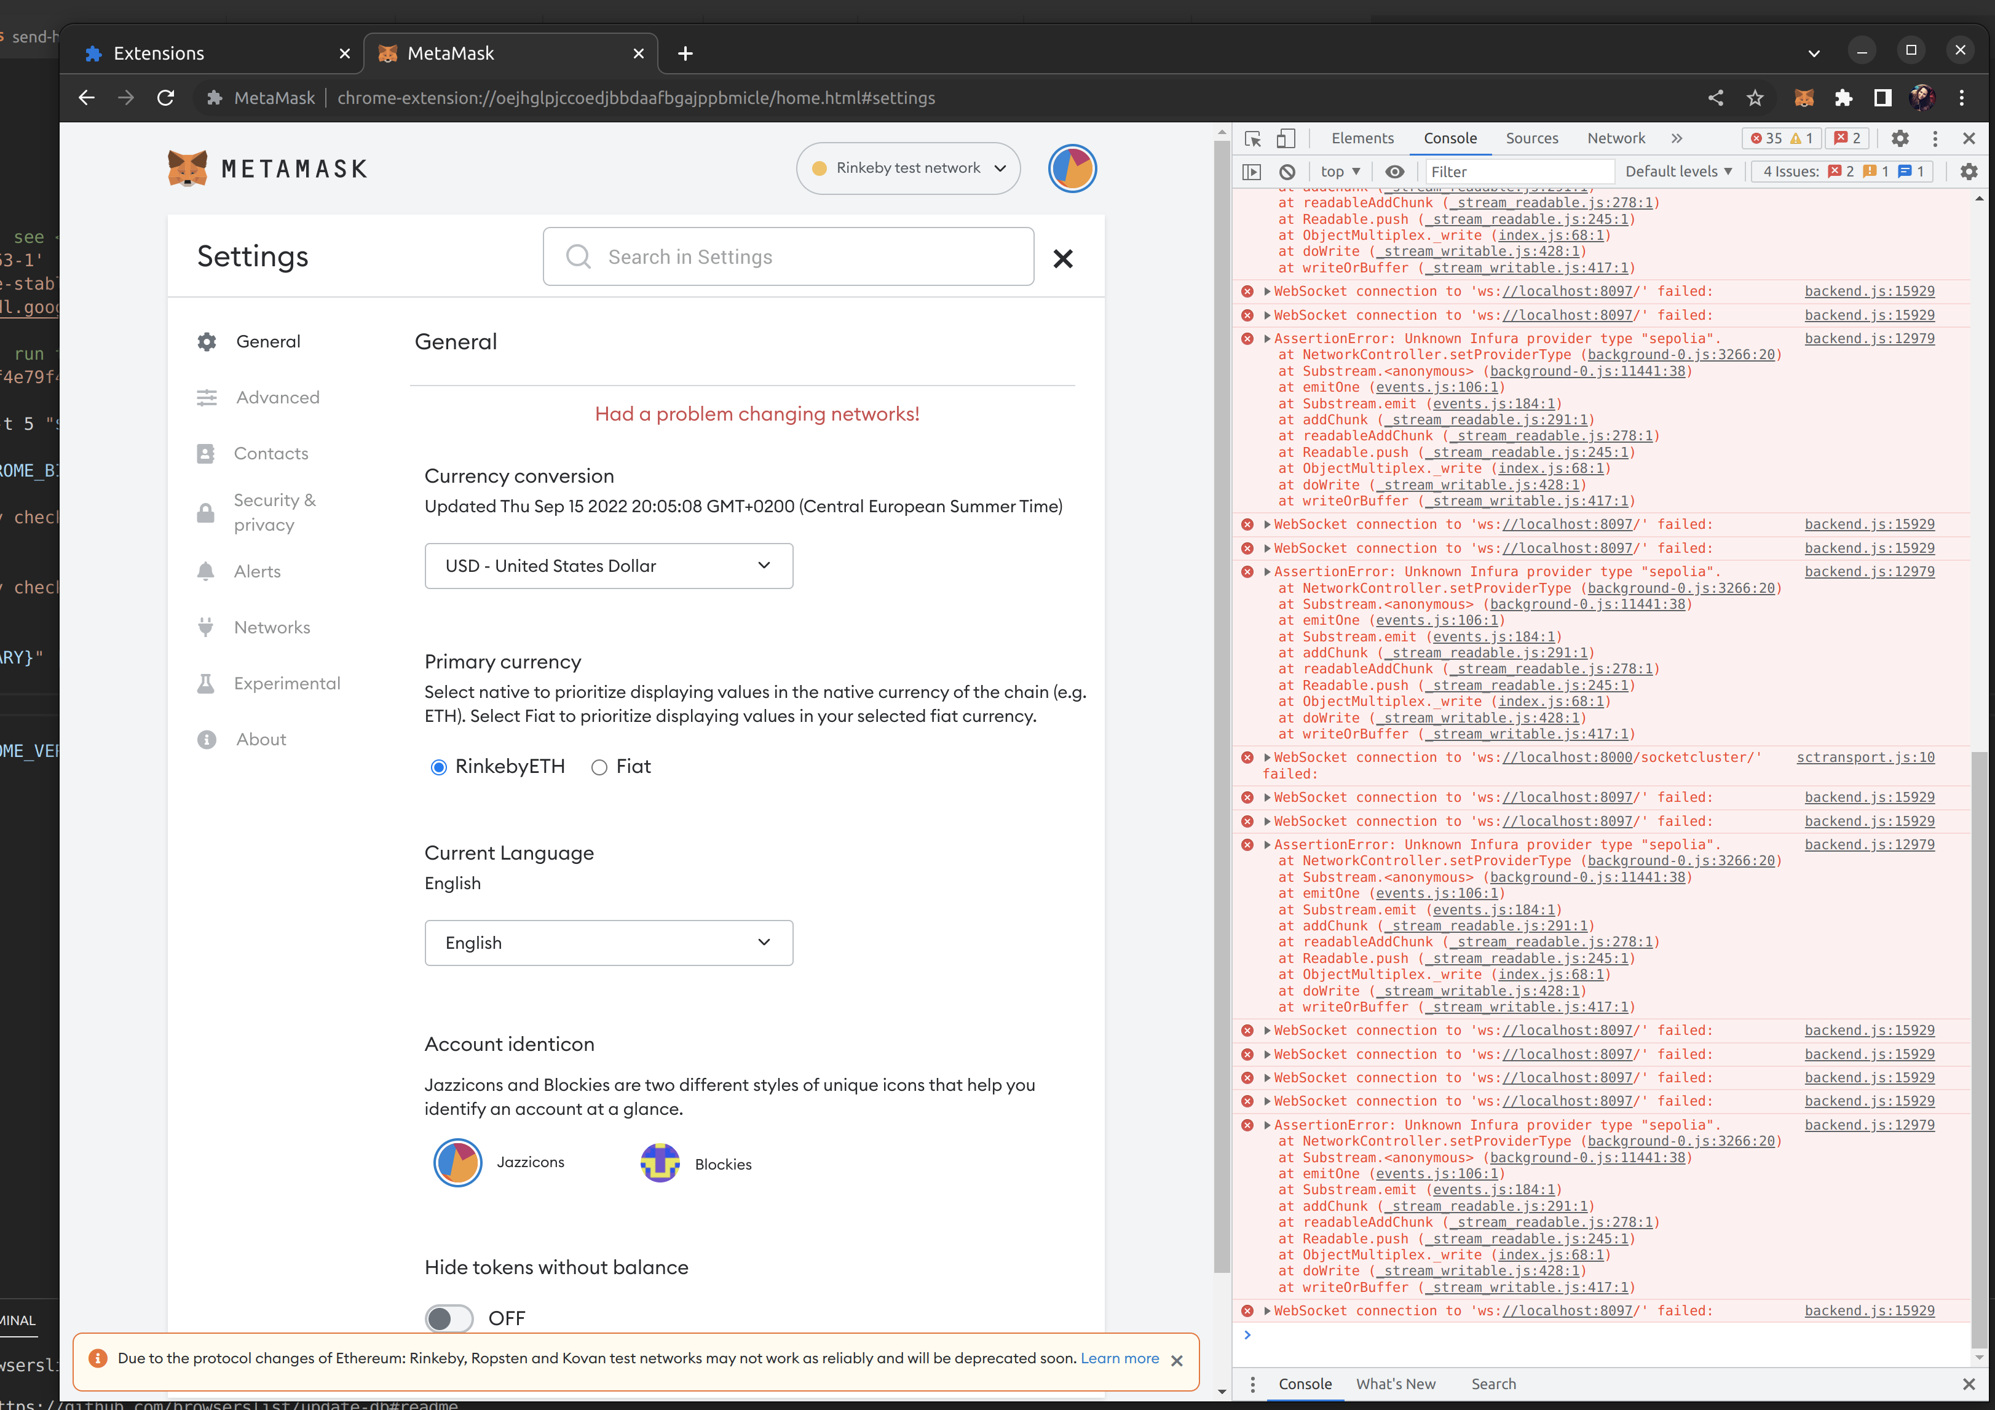The width and height of the screenshot is (1995, 1410).
Task: Open DevTools settings gear
Action: coord(1900,137)
